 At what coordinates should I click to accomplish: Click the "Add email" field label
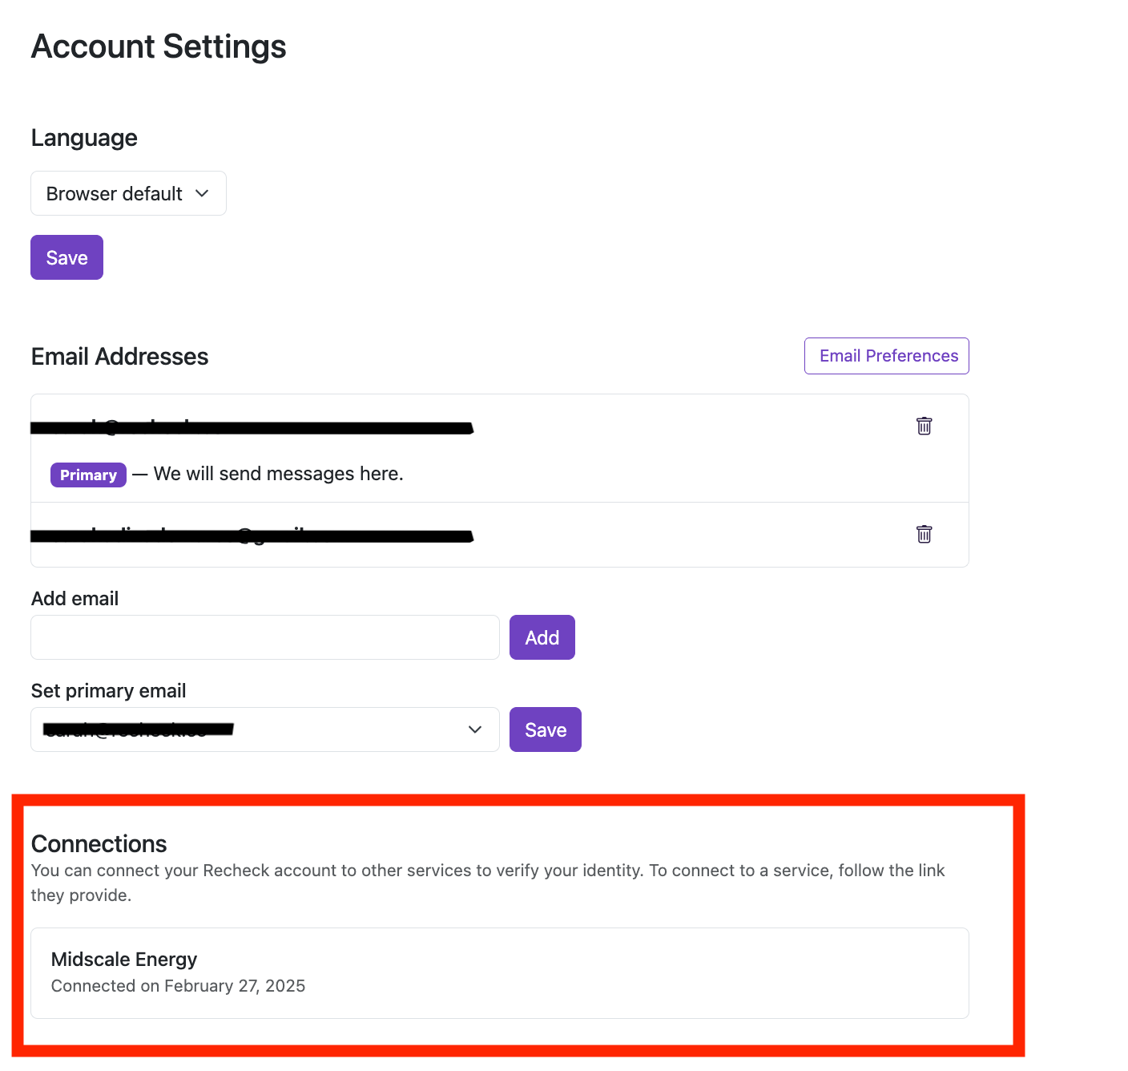point(75,599)
